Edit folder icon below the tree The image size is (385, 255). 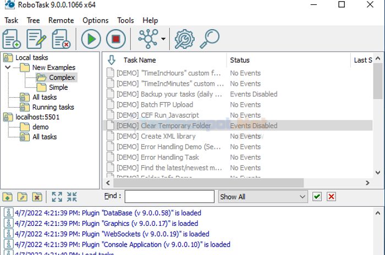pos(23,197)
